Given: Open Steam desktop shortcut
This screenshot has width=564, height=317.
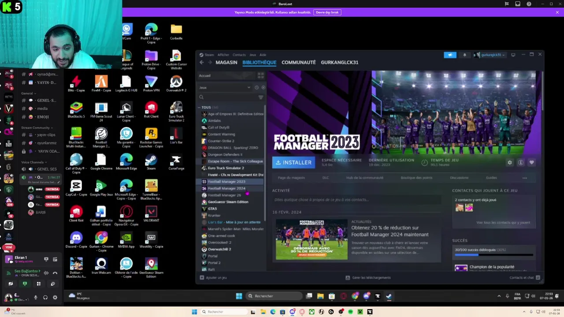Looking at the screenshot, I should (x=151, y=162).
